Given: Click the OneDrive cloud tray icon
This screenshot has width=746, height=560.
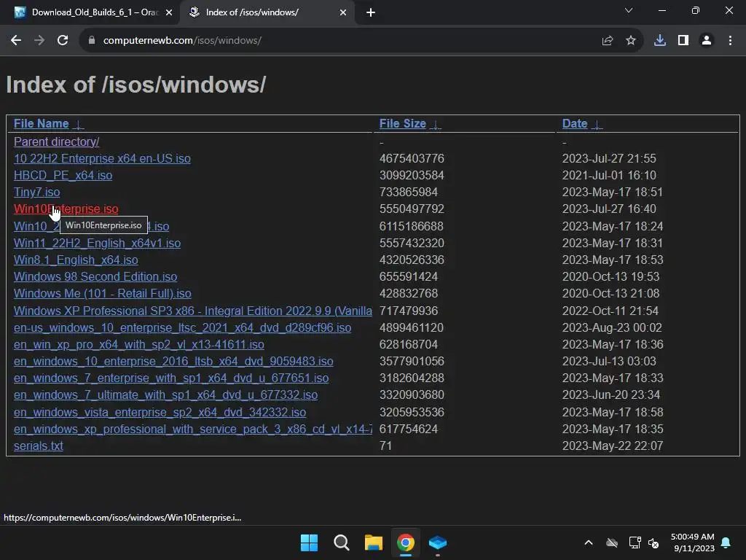Looking at the screenshot, I should click(612, 542).
